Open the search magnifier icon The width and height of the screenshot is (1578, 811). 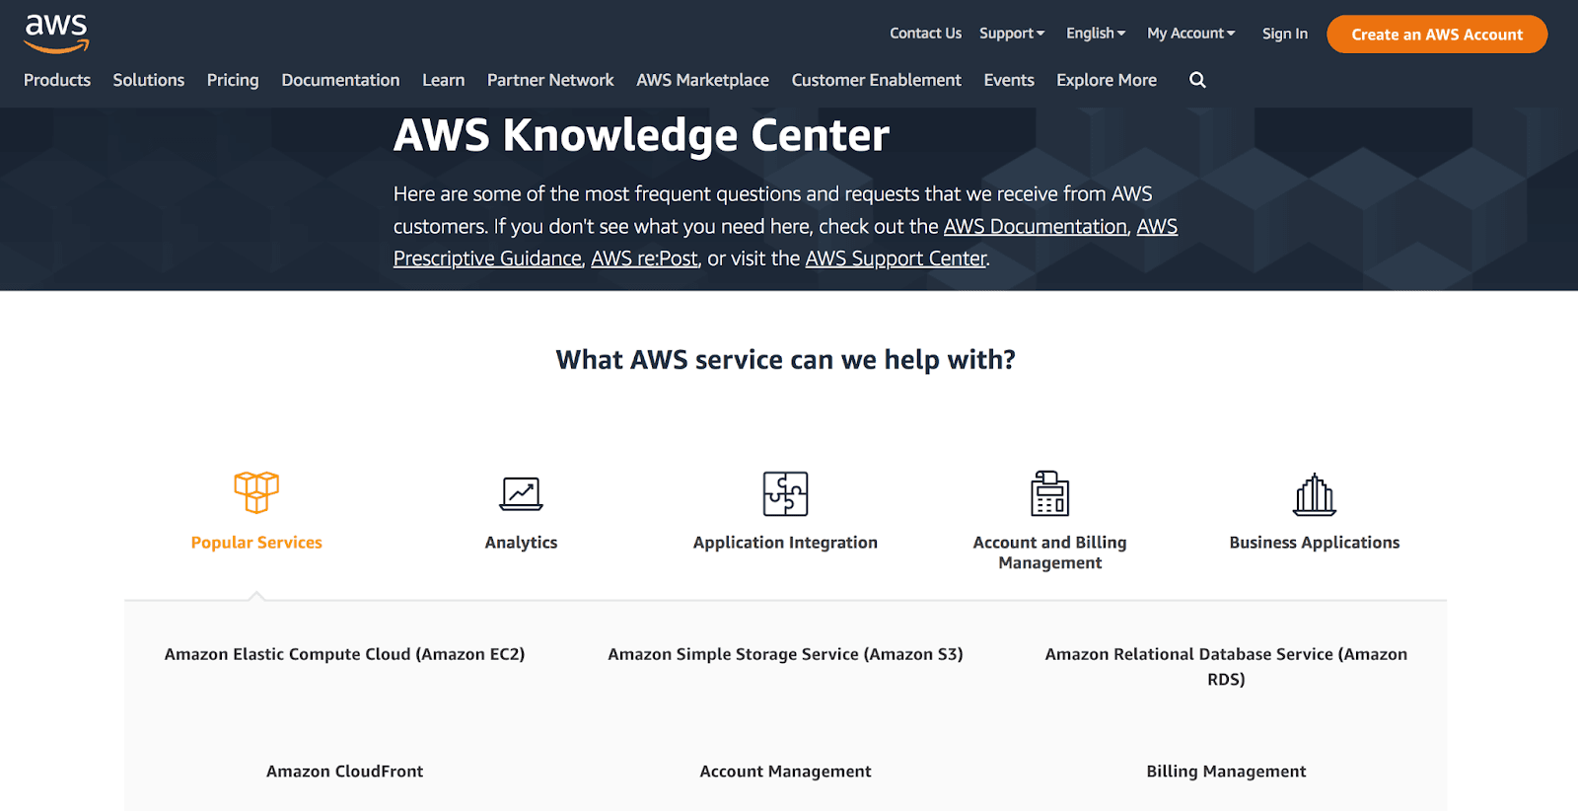(x=1197, y=80)
